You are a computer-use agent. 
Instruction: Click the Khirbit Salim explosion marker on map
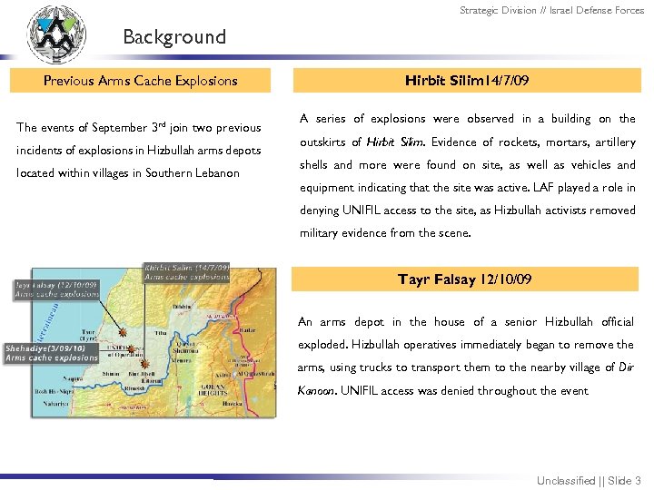coord(144,364)
